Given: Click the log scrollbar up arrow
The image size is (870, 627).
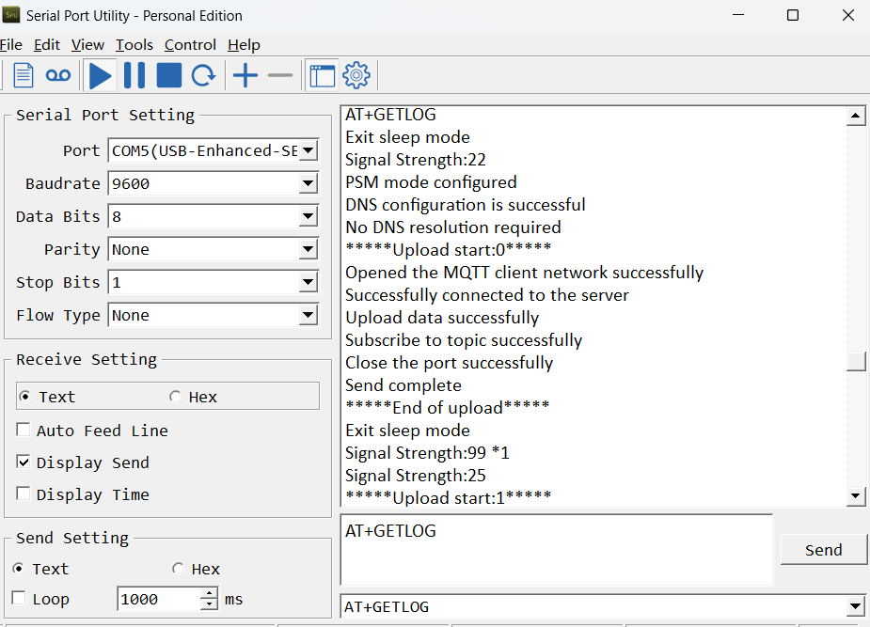Looking at the screenshot, I should tap(856, 116).
